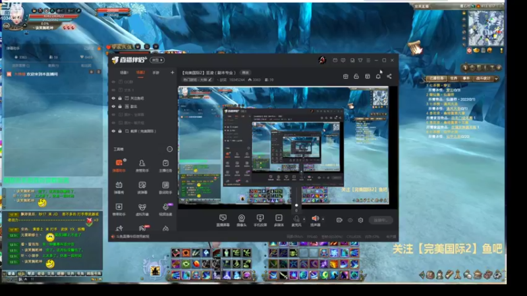Open the 房管助手 room manager tool
The height and width of the screenshot is (296, 527).
[142, 166]
